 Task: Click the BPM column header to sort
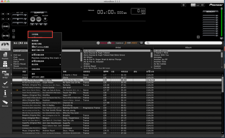tap(106, 72)
